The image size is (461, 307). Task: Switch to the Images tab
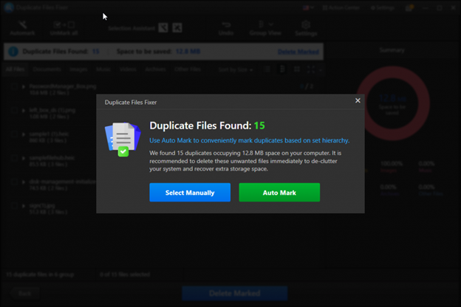[x=78, y=69]
